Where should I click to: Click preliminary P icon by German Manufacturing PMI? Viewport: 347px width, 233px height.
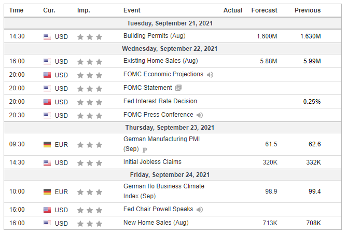[145, 150]
